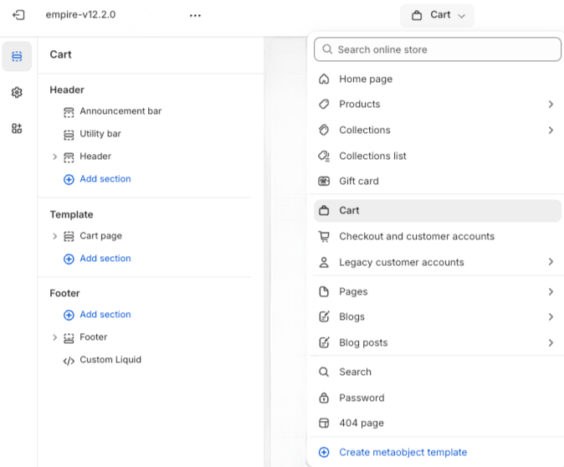Click the Products tag icon

coord(324,105)
